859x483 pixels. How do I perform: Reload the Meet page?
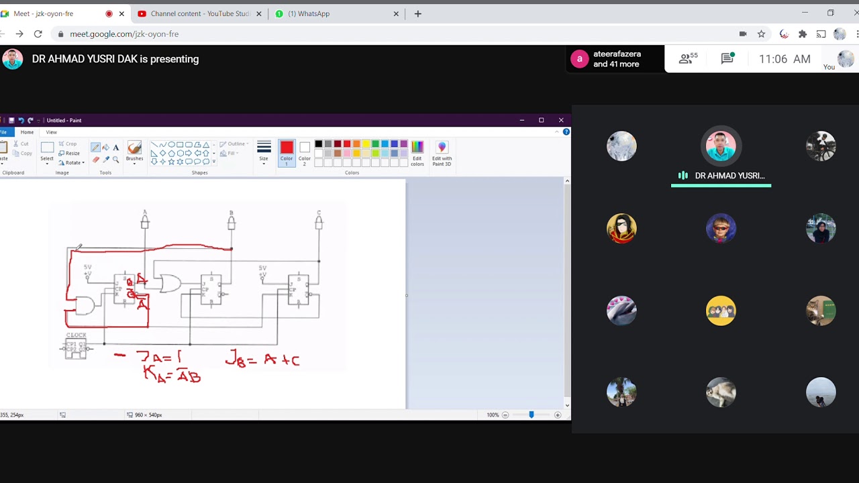tap(38, 34)
